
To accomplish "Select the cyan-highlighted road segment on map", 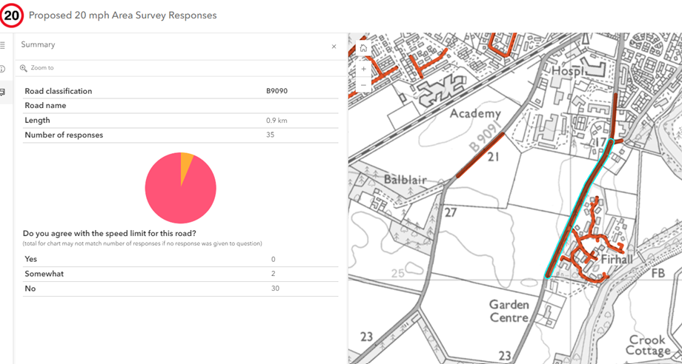I will click(x=577, y=212).
